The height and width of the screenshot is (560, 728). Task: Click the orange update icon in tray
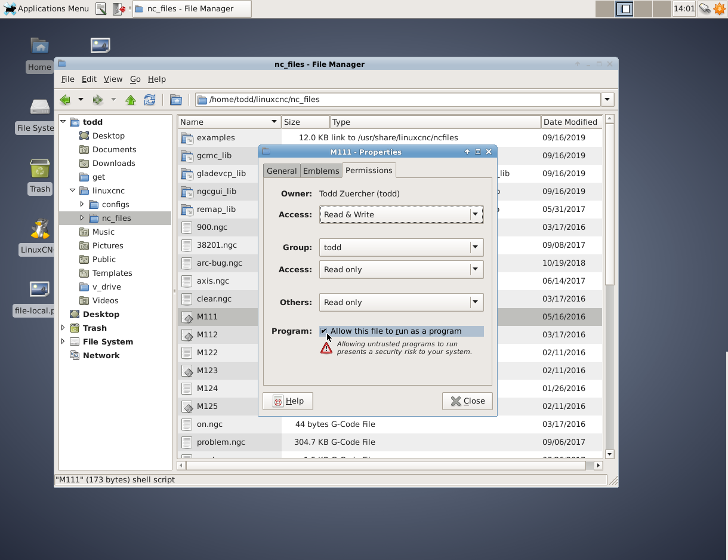click(719, 8)
